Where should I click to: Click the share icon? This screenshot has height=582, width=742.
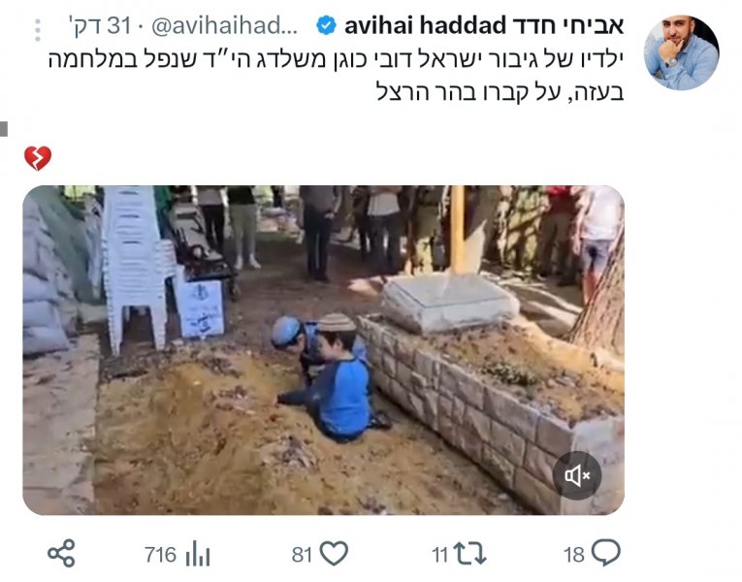(x=61, y=553)
